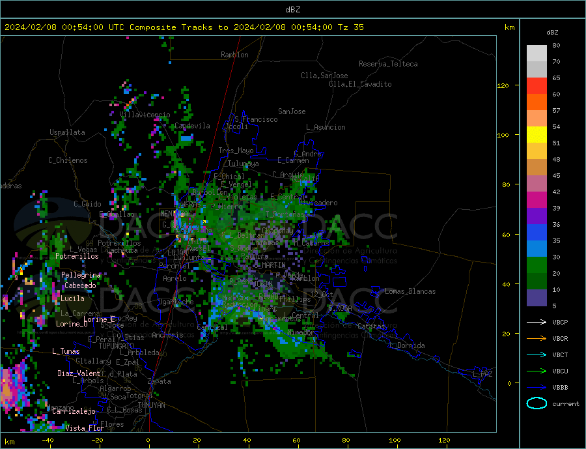The image size is (586, 449).
Task: Click the '57' value on the dBZ scale
Action: tap(556, 110)
